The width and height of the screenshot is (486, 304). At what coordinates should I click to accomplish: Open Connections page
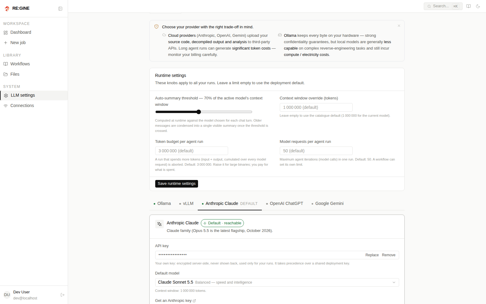pos(34,106)
